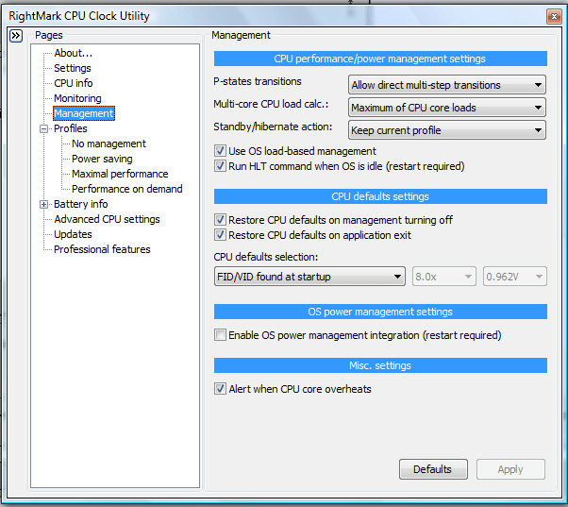The width and height of the screenshot is (568, 507).
Task: Click the P-states transitions label
Action: (258, 81)
